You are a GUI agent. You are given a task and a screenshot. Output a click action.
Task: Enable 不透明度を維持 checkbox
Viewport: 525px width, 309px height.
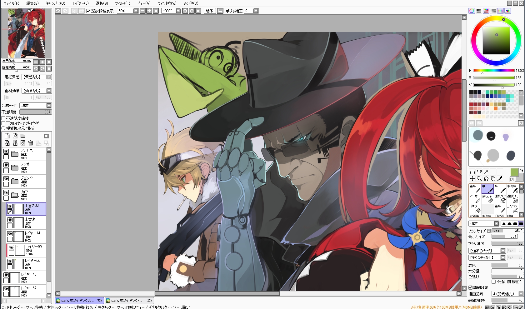click(x=494, y=282)
